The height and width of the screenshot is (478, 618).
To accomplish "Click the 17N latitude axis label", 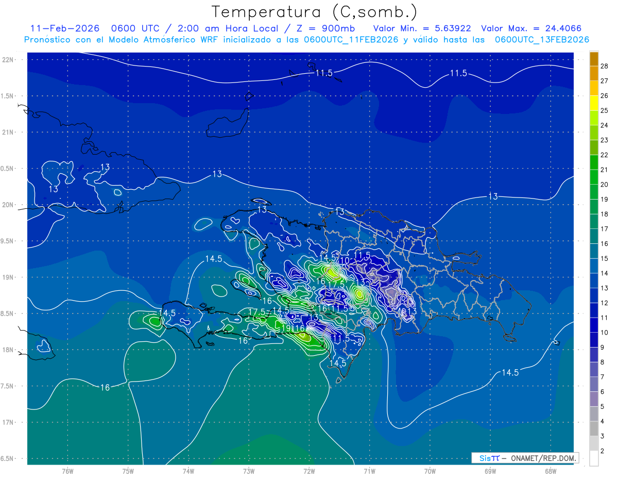I will pos(8,422).
